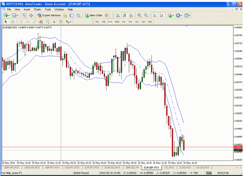Toggle the Expert Advisors button
Image resolution: width=244 pixels, height=176 pixels.
point(49,15)
